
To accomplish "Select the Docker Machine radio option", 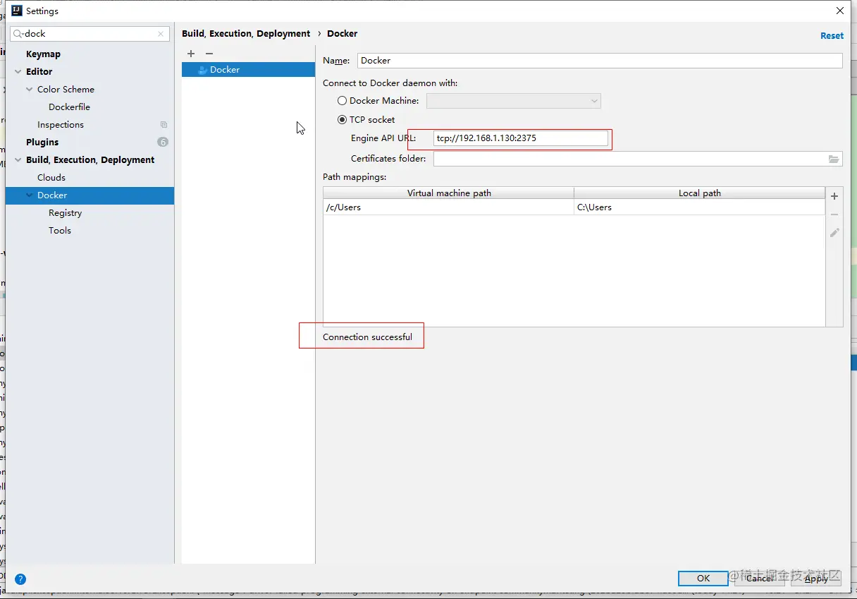I will (343, 101).
